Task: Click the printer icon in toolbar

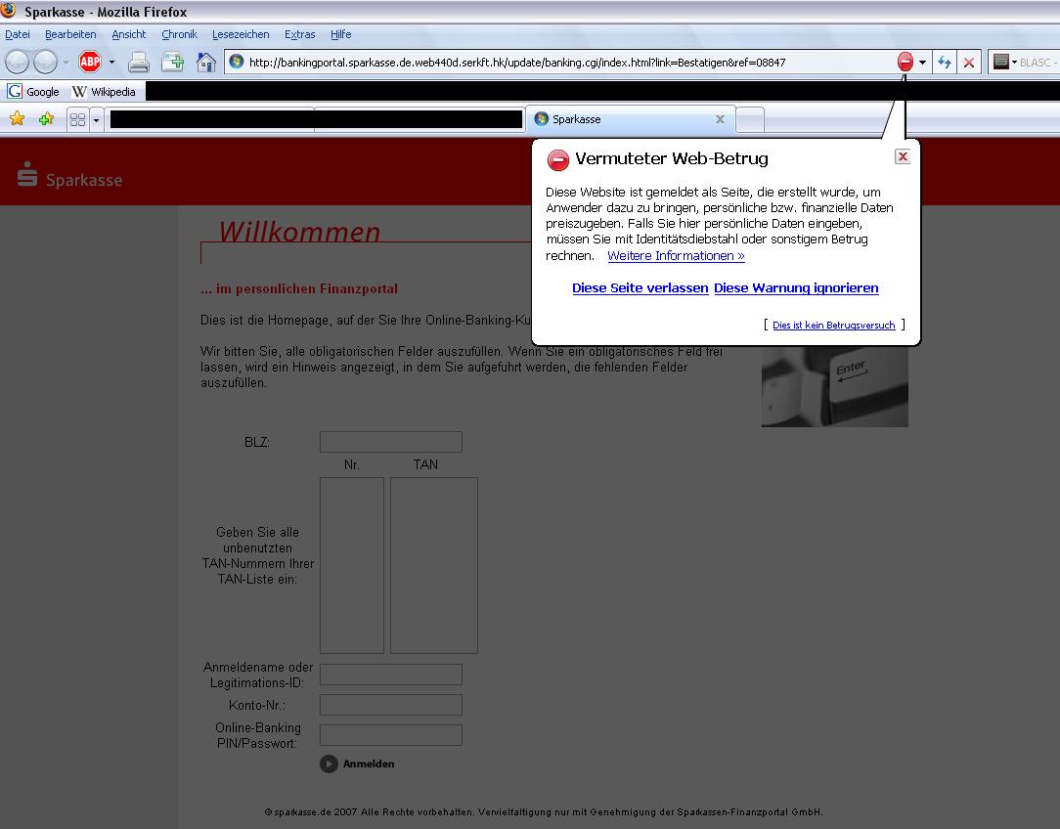Action: click(139, 63)
